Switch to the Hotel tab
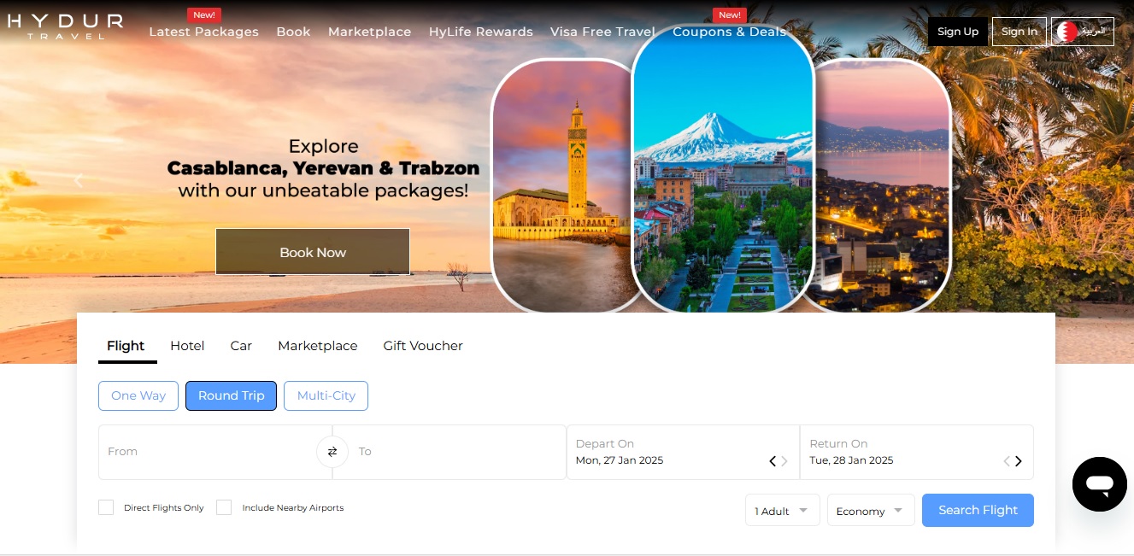The image size is (1134, 556). point(187,346)
